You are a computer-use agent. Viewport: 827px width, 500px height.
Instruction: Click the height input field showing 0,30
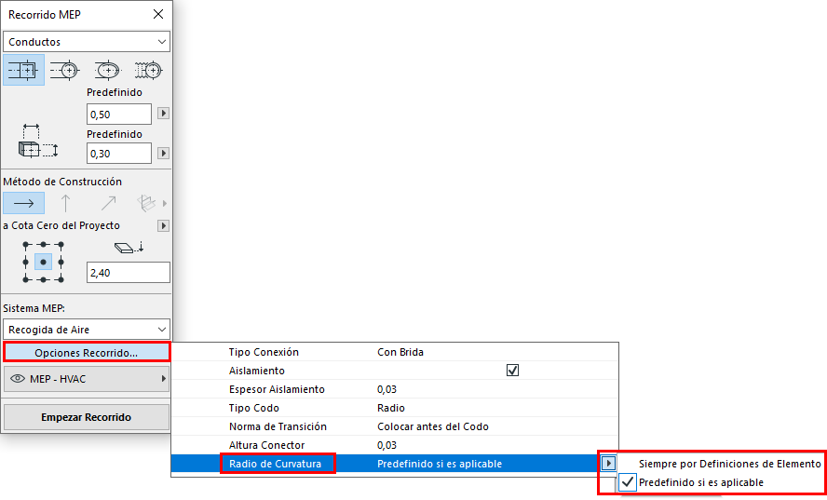pyautogui.click(x=118, y=154)
